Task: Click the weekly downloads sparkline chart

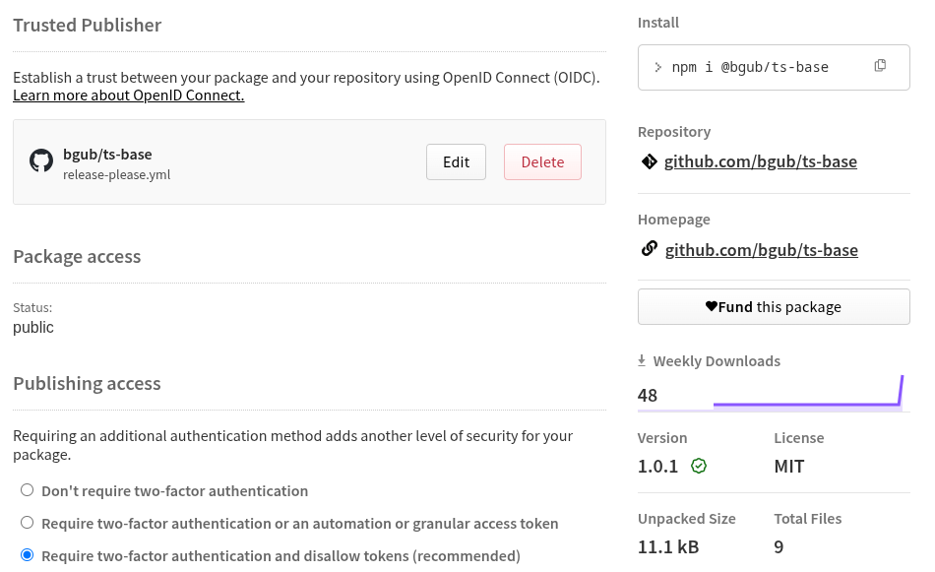Action: (807, 394)
